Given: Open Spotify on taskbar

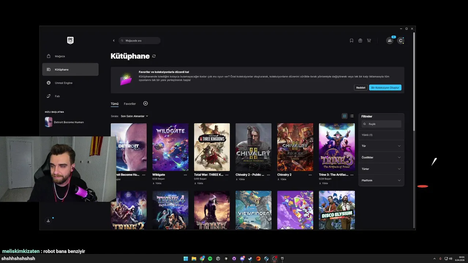Looking at the screenshot, I should [x=210, y=259].
